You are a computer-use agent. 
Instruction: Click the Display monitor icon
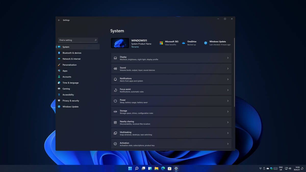[x=115, y=58]
